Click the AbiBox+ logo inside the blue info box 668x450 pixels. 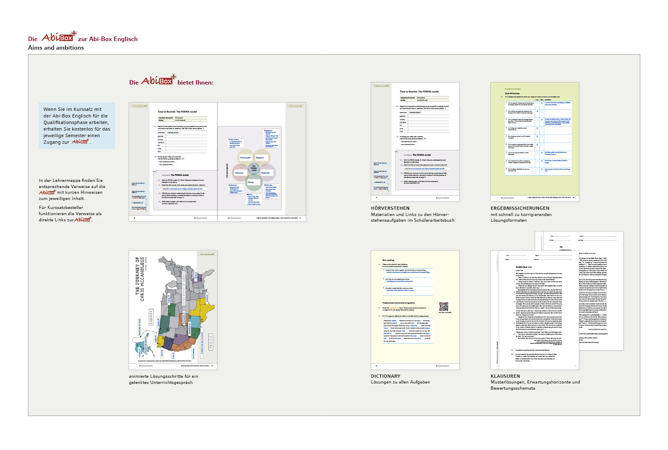pos(81,142)
